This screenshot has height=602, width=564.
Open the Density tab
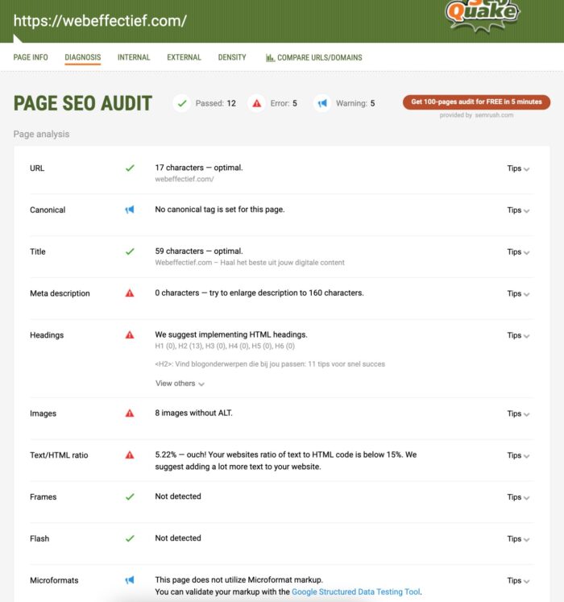232,57
